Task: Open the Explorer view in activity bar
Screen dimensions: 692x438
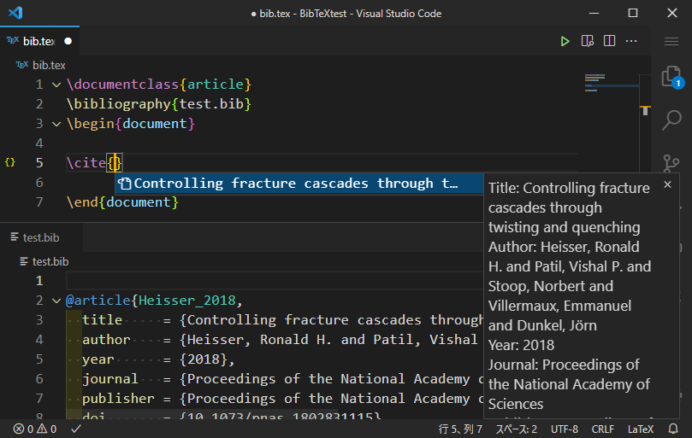Action: (x=671, y=78)
